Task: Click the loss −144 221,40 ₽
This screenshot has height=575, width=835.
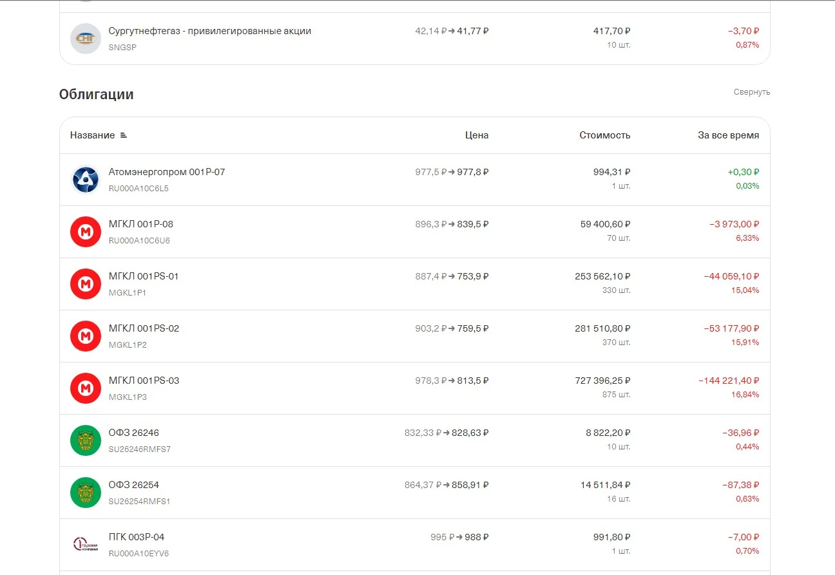Action: point(729,381)
